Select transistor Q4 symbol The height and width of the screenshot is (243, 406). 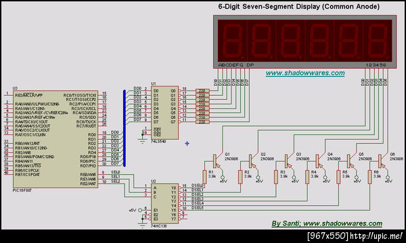tap(320, 162)
